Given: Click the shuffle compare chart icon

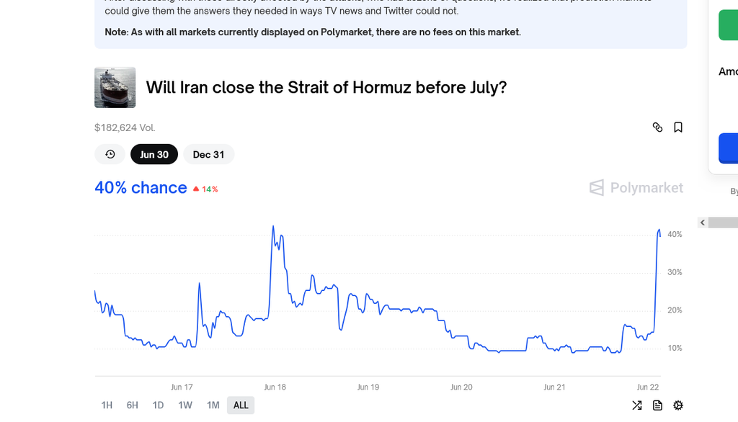Looking at the screenshot, I should [x=637, y=405].
